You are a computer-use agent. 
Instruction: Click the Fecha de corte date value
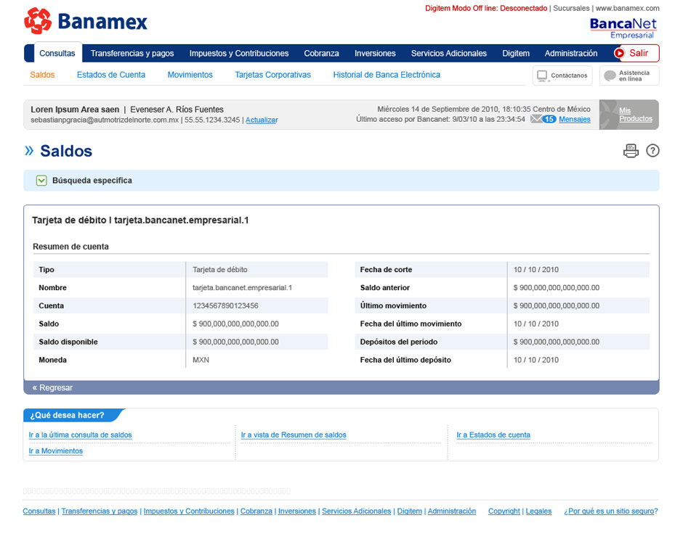click(536, 270)
